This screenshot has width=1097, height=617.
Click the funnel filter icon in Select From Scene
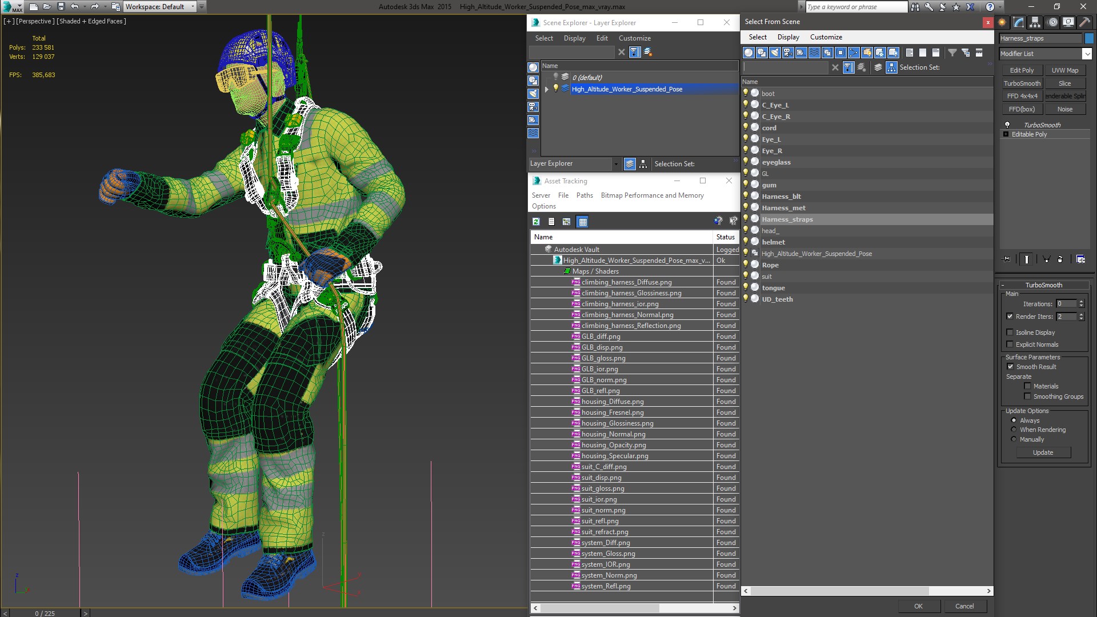tap(952, 53)
